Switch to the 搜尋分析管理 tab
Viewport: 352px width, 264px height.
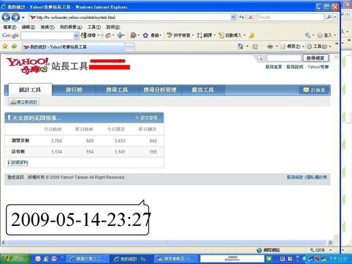coord(160,89)
